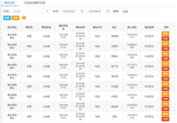Click 作废 for patient phone 15820740884
The image size is (177, 123).
165,59
